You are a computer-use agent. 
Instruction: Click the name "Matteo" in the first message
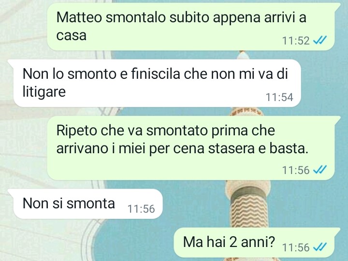(x=79, y=17)
